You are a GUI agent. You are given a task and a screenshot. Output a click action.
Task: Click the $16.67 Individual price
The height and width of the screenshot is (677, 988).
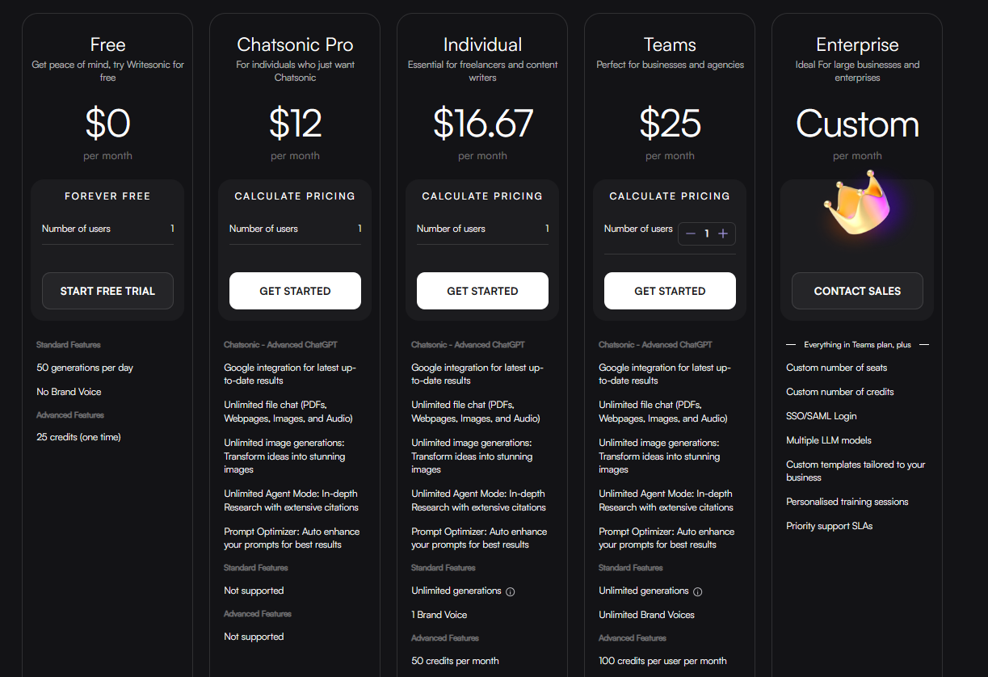482,124
